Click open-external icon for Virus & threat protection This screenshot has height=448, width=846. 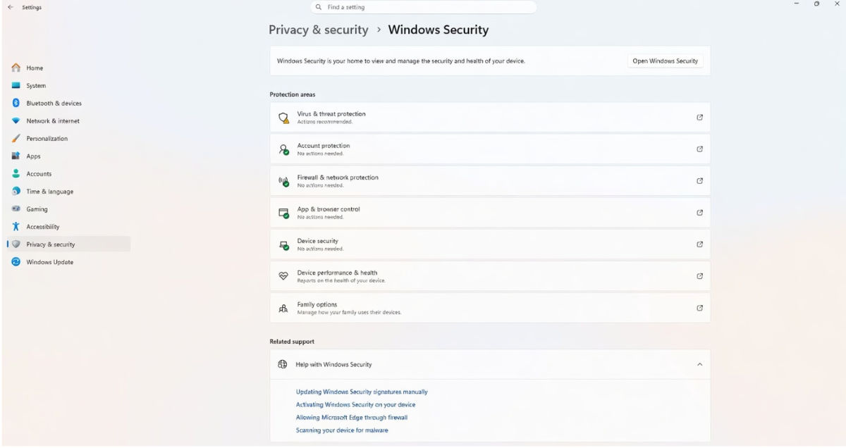pos(699,118)
